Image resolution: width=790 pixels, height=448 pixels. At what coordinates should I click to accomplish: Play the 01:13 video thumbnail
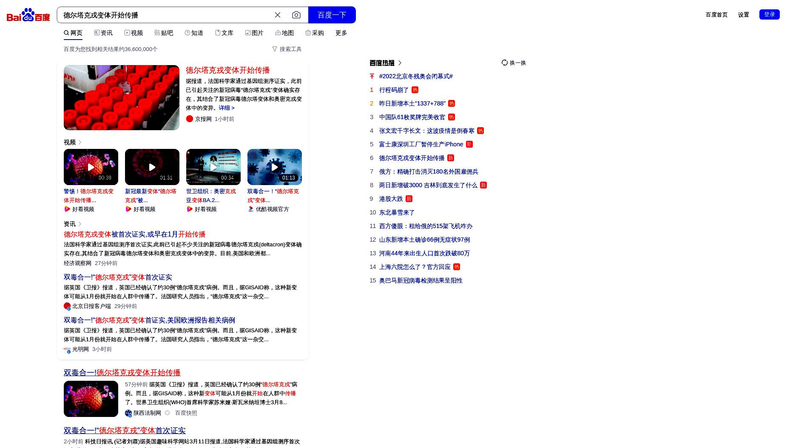[x=275, y=167]
